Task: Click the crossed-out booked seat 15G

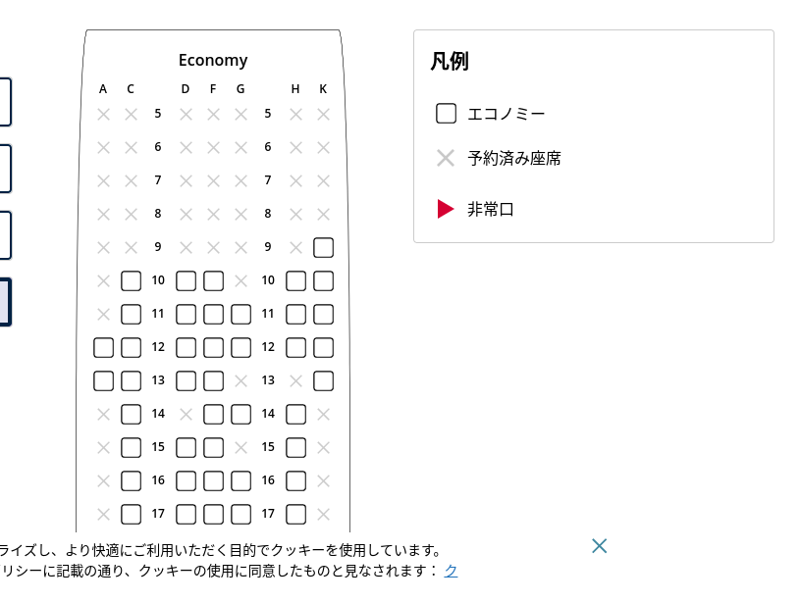Action: click(x=240, y=447)
